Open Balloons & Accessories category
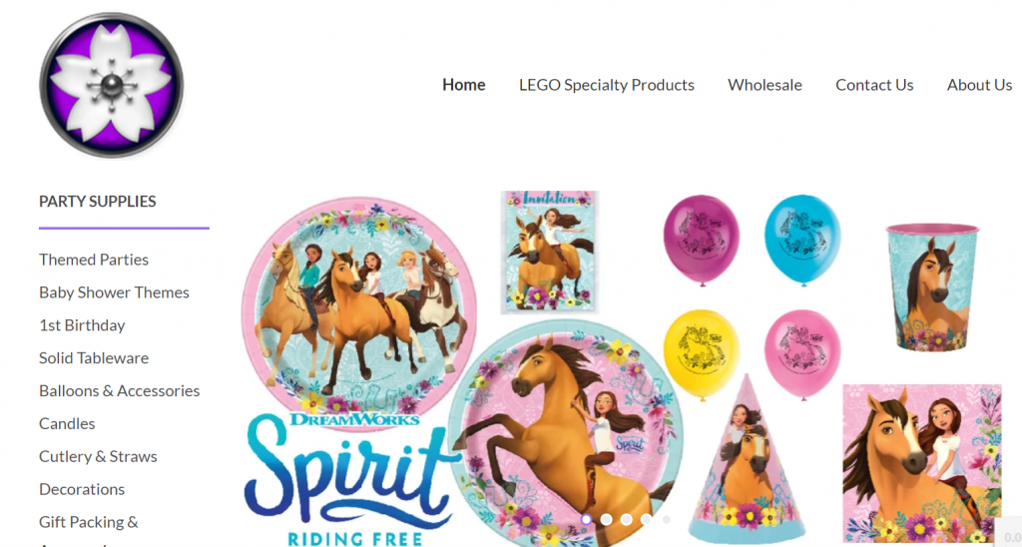The height and width of the screenshot is (547, 1022). pos(120,390)
